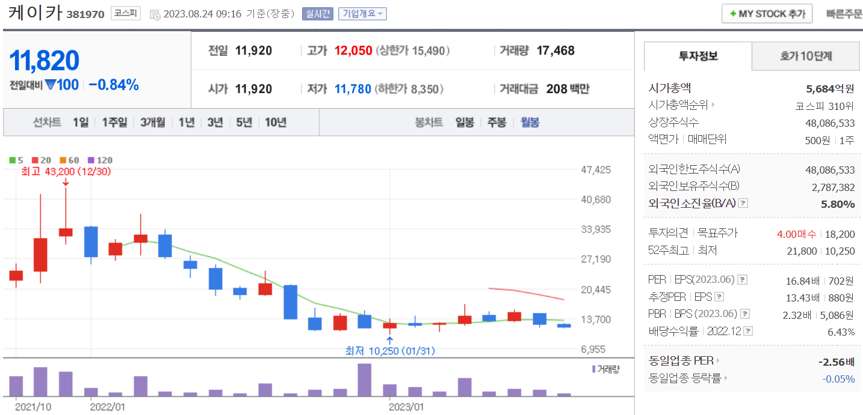This screenshot has height=415, width=863.
Task: Click the arrow next to 동일업종 PER
Action: pyautogui.click(x=718, y=361)
